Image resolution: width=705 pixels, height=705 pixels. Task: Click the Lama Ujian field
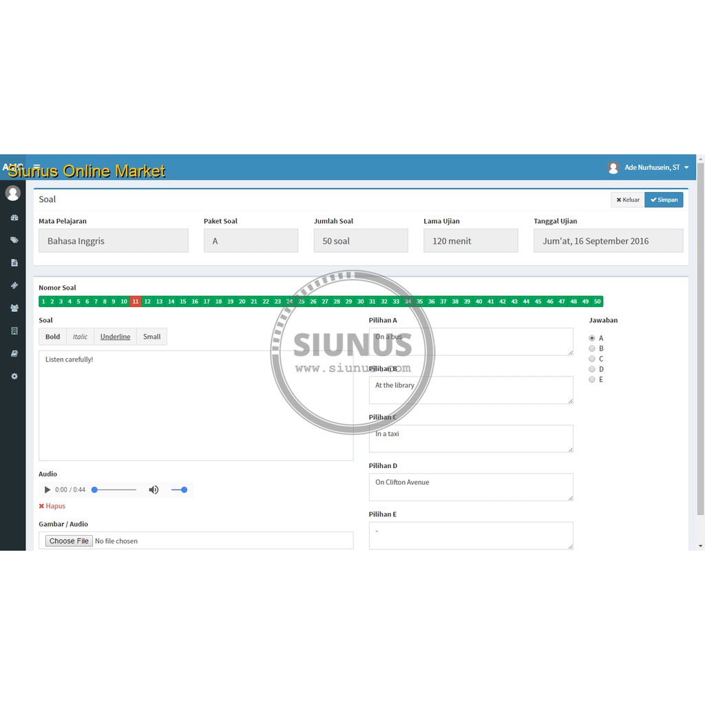(x=471, y=240)
